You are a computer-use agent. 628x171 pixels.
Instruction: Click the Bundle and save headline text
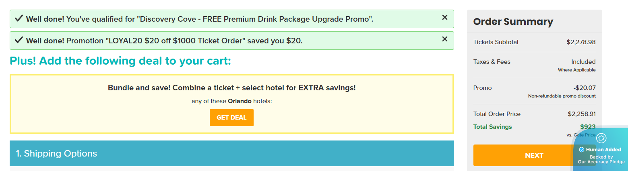[231, 88]
